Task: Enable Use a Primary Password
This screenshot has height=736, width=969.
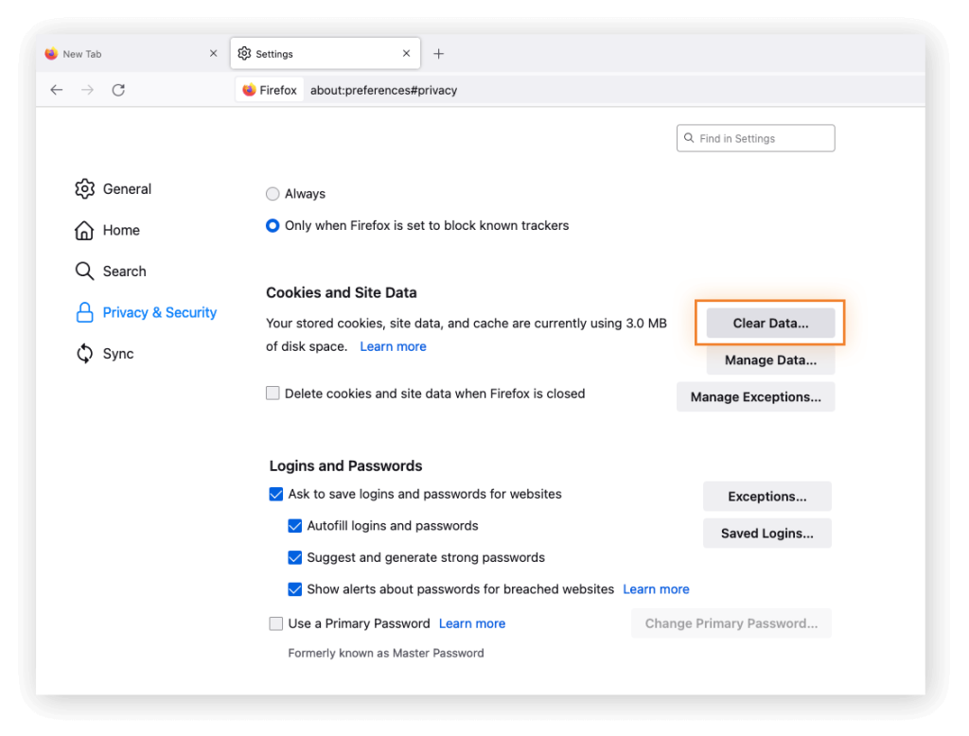Action: pos(276,623)
